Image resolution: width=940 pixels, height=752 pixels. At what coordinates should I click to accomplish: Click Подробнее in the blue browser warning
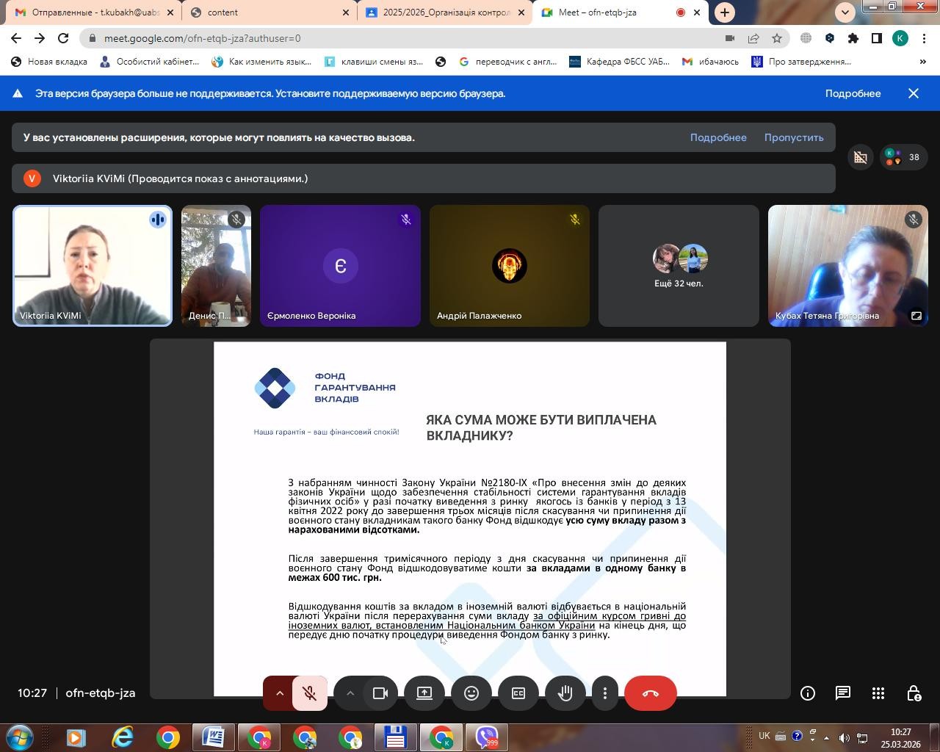click(852, 93)
